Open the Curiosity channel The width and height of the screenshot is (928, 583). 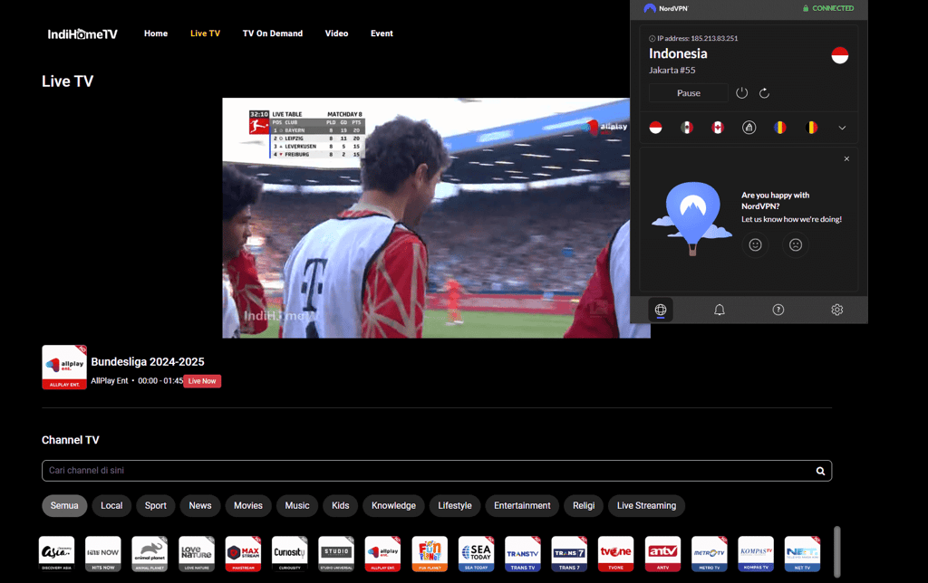click(289, 554)
